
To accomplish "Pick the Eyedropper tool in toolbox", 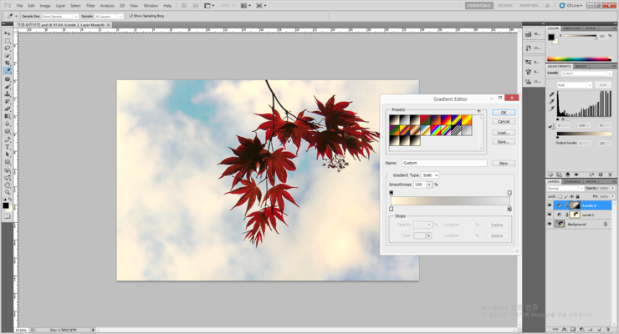I will click(8, 71).
